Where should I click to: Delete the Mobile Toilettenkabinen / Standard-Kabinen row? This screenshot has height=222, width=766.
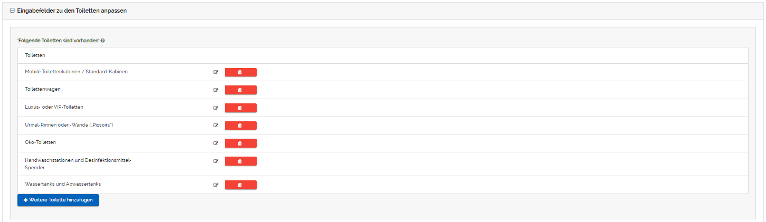240,72
